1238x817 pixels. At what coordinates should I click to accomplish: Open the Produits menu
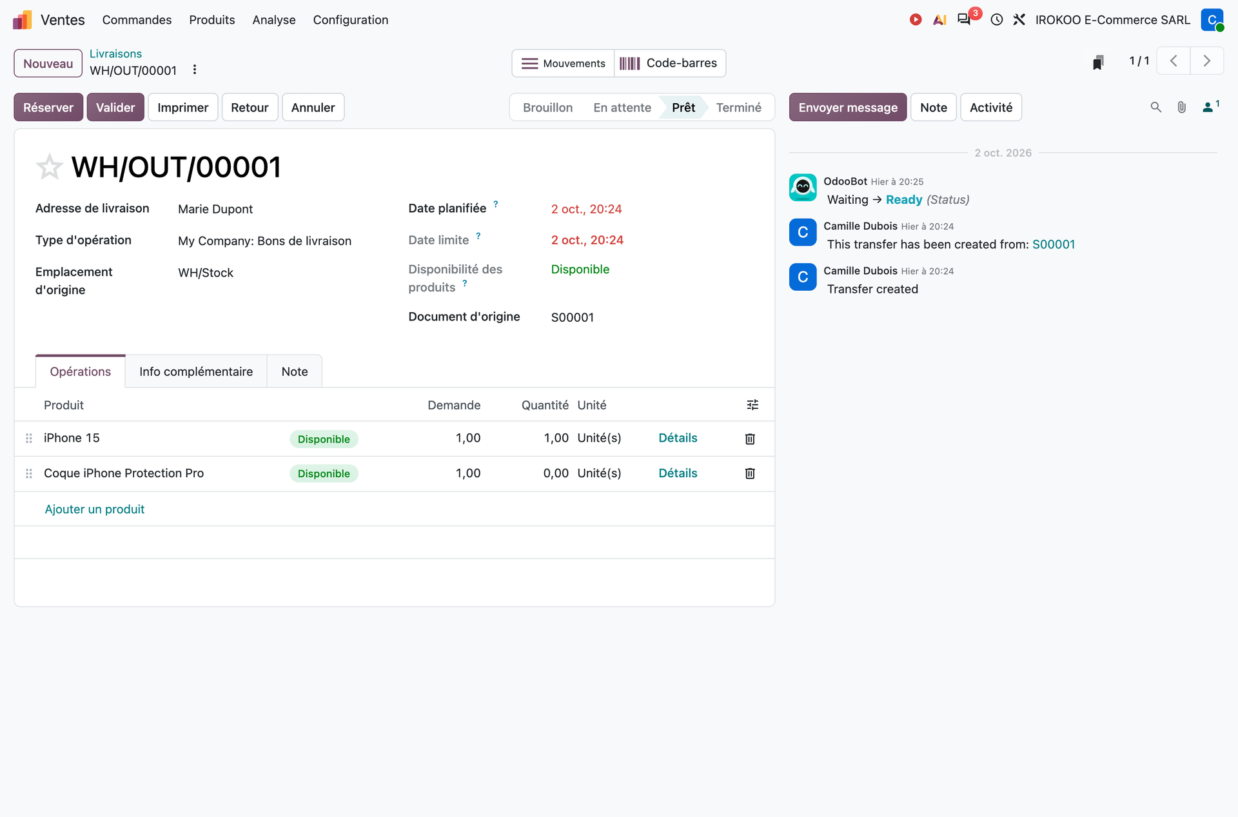(212, 20)
